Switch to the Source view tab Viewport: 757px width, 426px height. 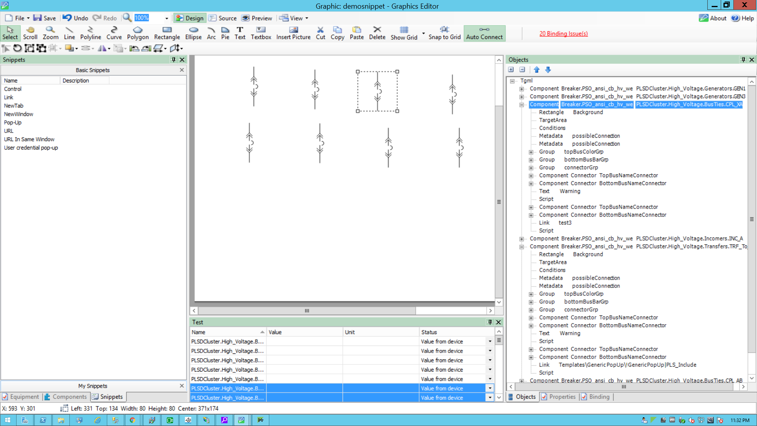click(x=223, y=18)
